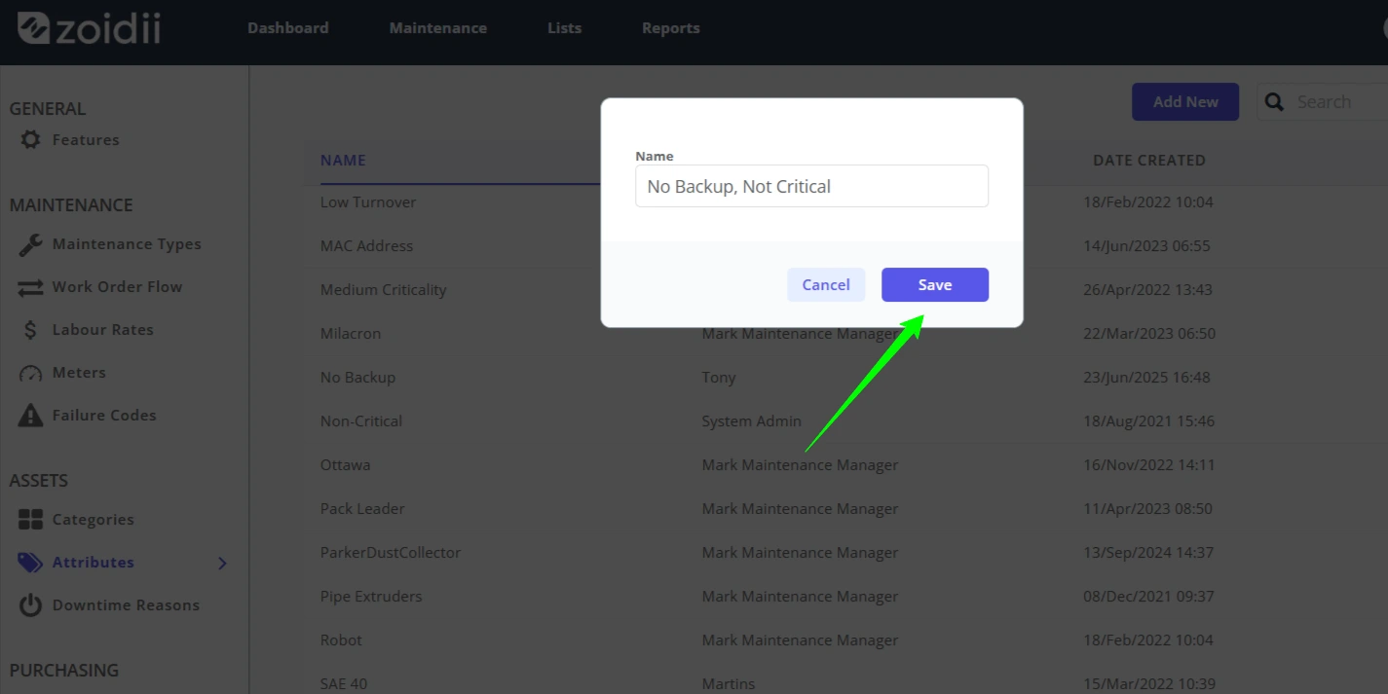The width and height of the screenshot is (1388, 694).
Task: Select the No Backup row
Action: (845, 378)
